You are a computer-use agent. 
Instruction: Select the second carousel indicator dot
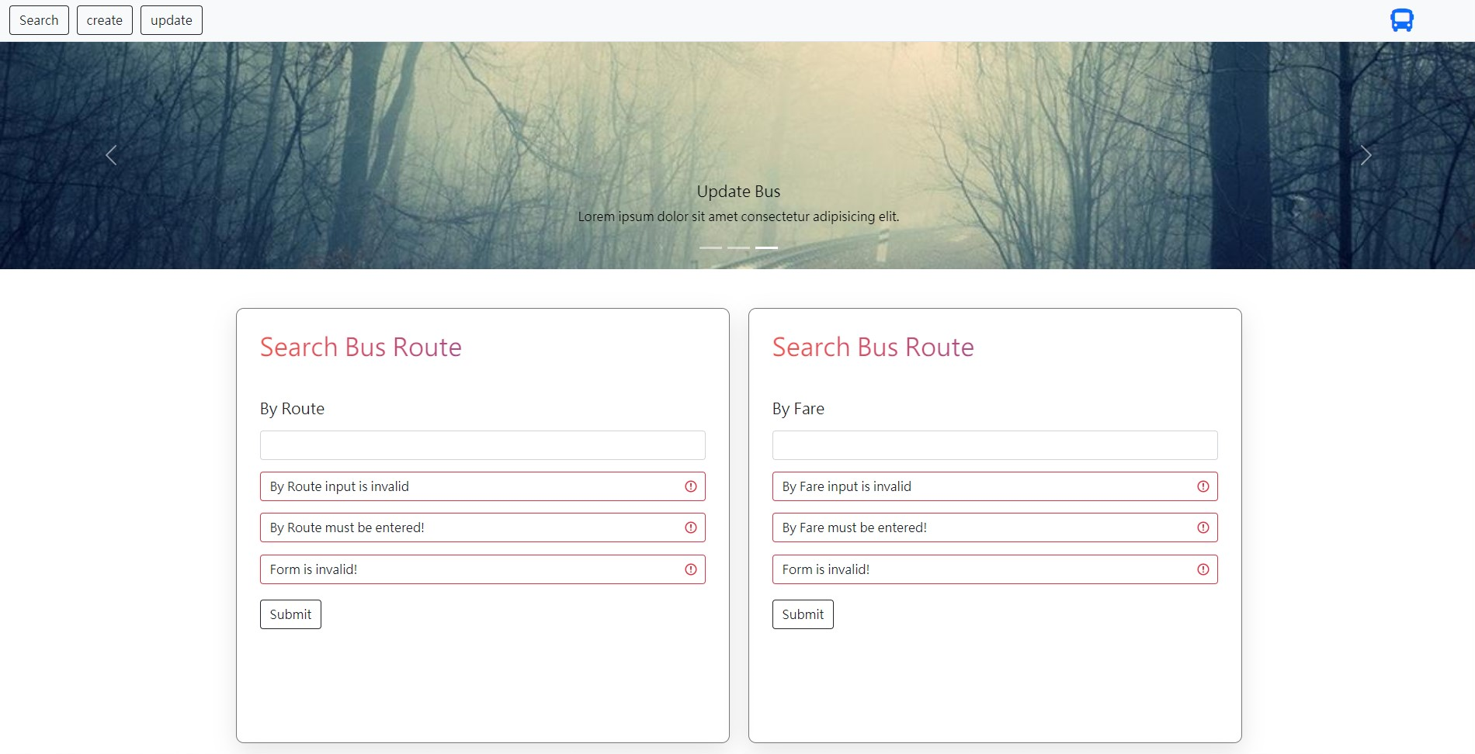pos(737,247)
